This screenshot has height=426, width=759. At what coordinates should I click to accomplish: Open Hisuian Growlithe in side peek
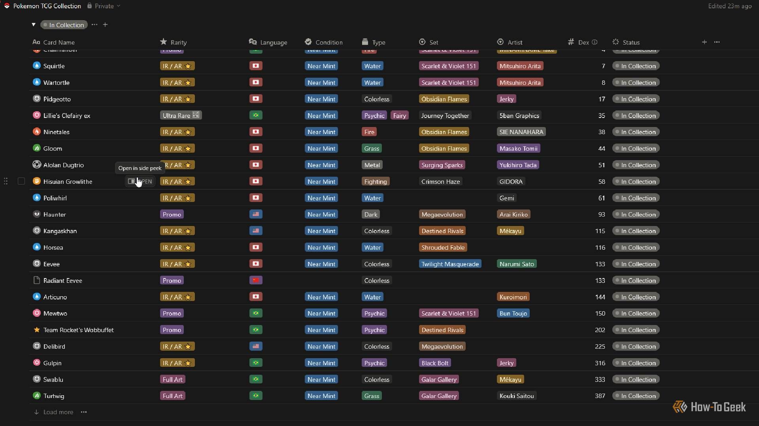click(140, 181)
